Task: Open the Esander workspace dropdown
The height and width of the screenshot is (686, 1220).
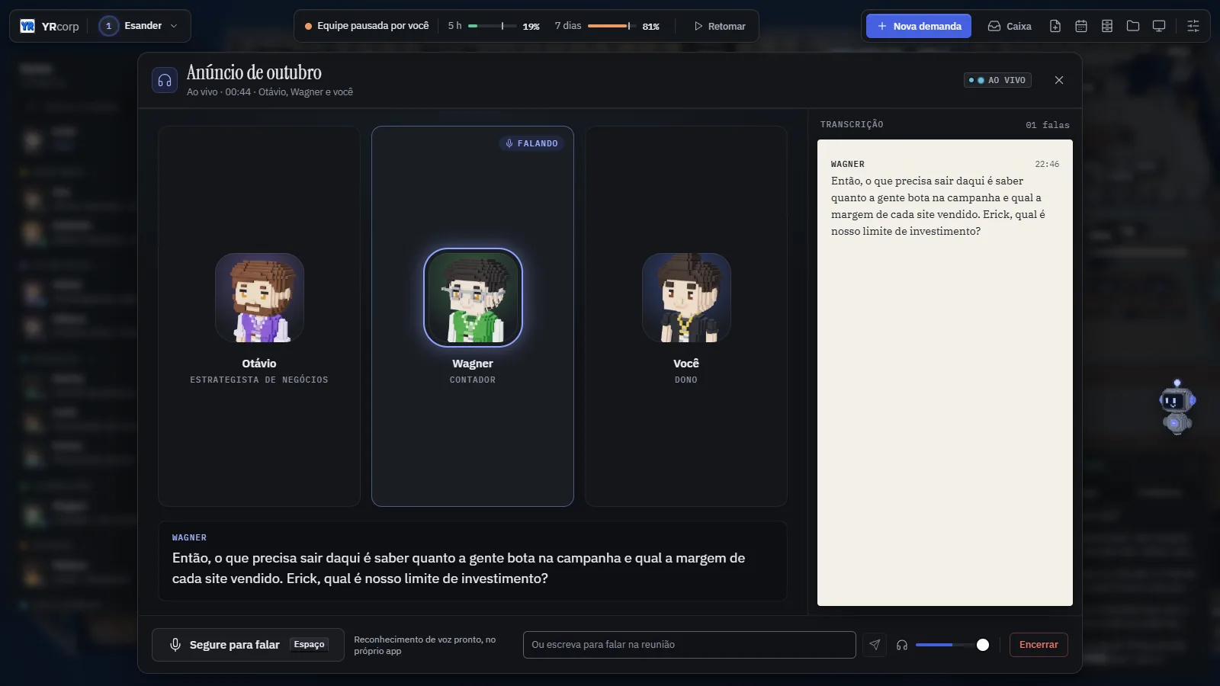Action: click(140, 26)
